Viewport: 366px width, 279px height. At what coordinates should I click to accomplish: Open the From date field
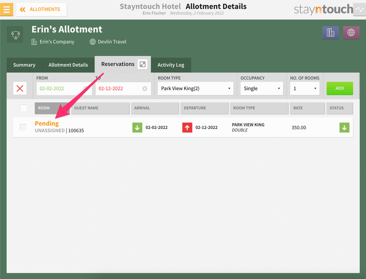[64, 88]
